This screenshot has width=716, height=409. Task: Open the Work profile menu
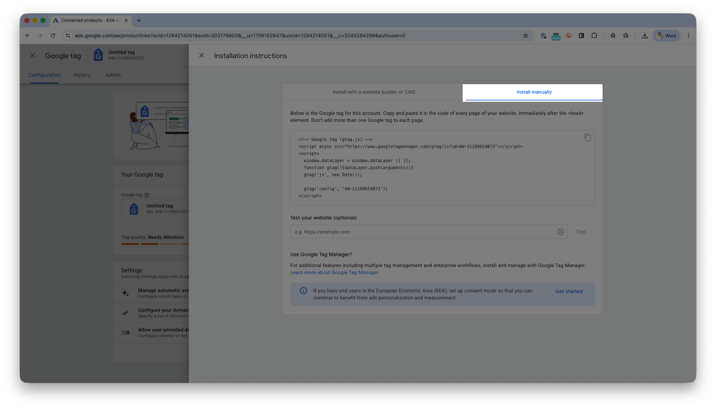click(666, 36)
